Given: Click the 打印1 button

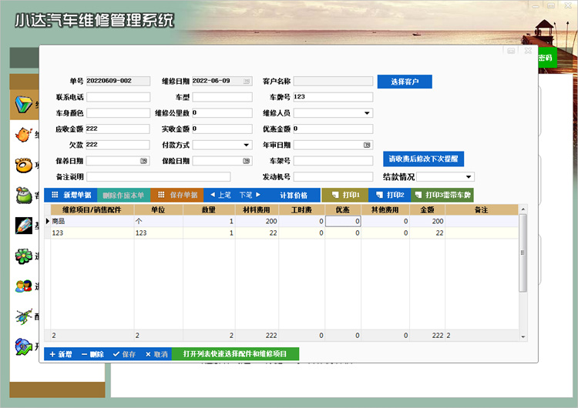Looking at the screenshot, I should [345, 196].
